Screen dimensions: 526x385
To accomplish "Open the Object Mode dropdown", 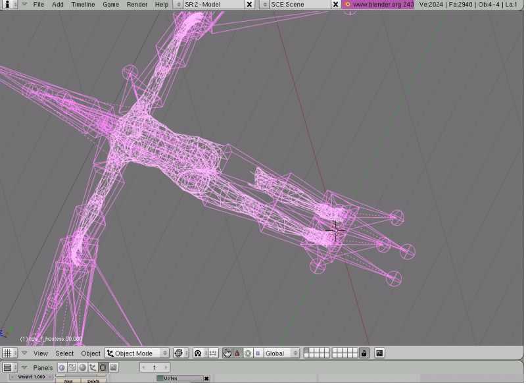I will 137,353.
